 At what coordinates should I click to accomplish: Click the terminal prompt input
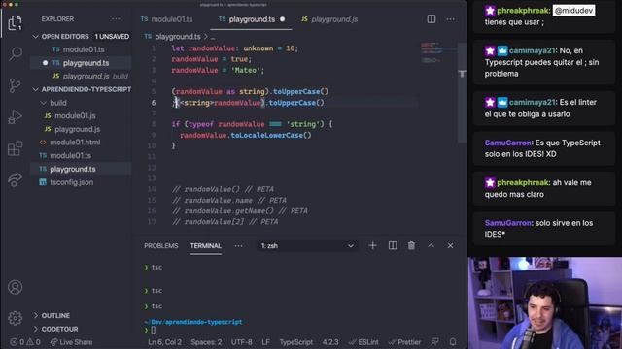click(154, 331)
